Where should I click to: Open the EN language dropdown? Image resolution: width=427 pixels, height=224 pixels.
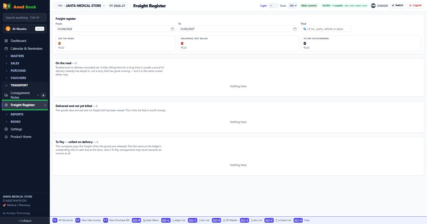point(293,6)
